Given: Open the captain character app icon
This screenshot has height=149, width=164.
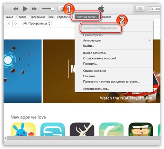Looking at the screenshot, I should click(x=141, y=129).
